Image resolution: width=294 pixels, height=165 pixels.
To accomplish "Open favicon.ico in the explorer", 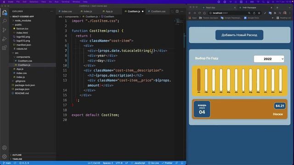I will coord(23,28).
